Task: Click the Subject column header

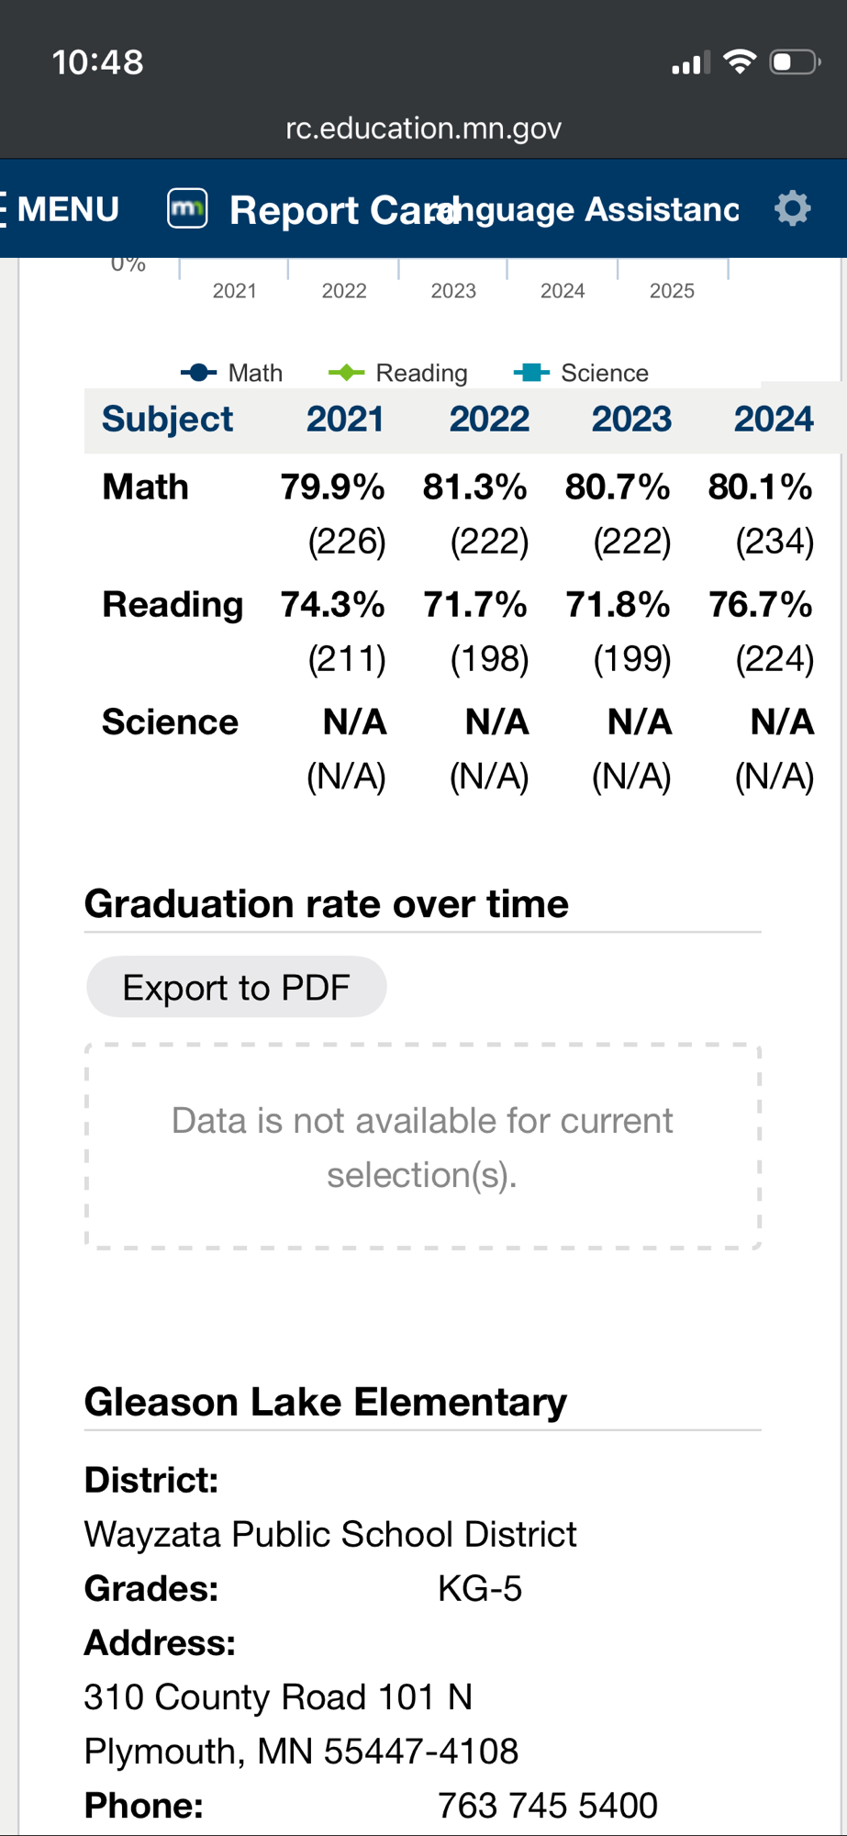Action: click(167, 419)
